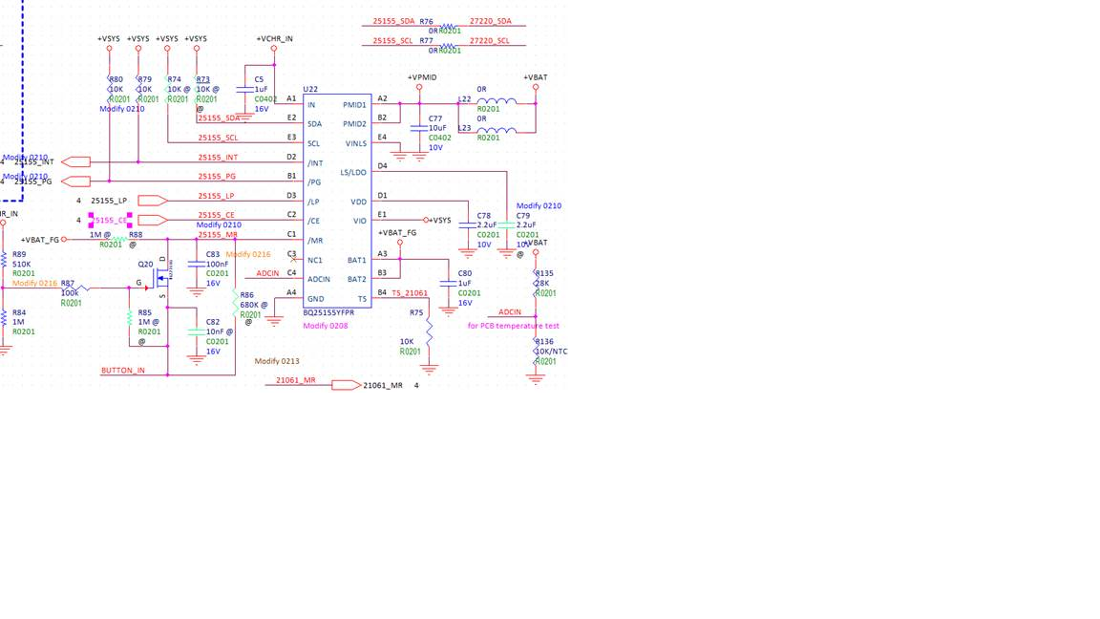Select the R84 designator label
Image resolution: width=1100 pixels, height=619 pixels.
pos(19,313)
